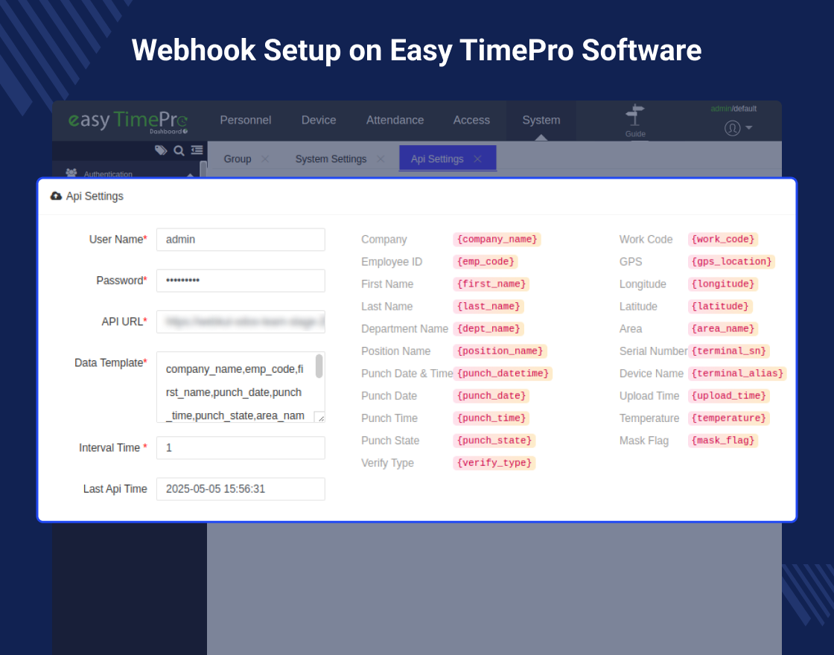This screenshot has width=834, height=655.
Task: Switch to the System Settings tab
Action: coord(331,159)
